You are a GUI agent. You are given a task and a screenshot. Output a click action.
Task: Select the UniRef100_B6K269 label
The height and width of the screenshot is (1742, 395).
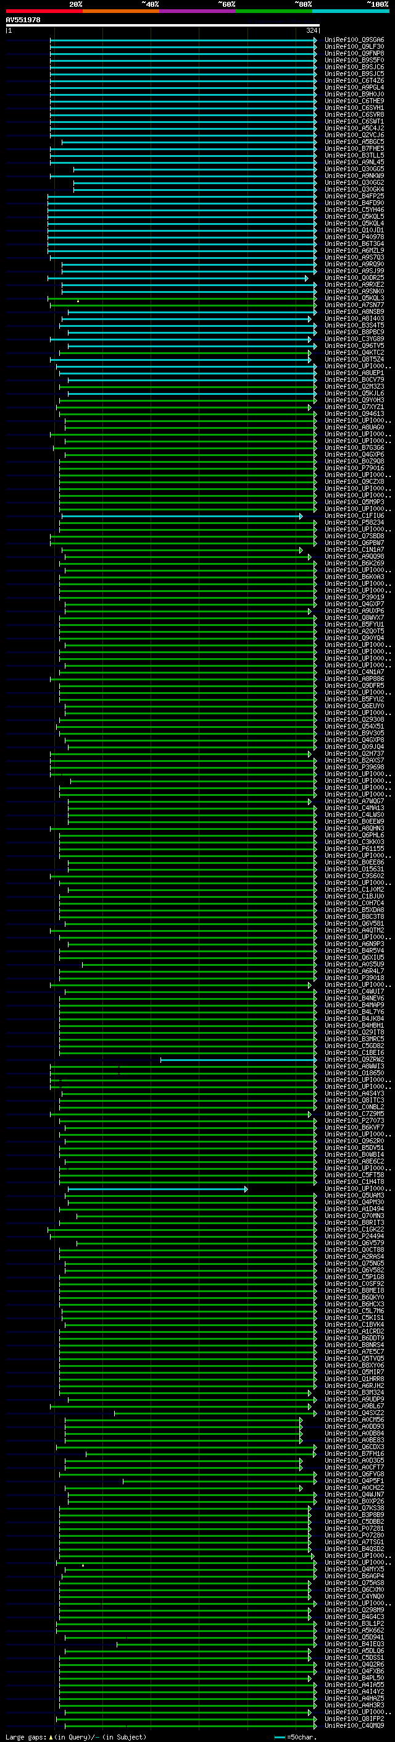point(354,564)
